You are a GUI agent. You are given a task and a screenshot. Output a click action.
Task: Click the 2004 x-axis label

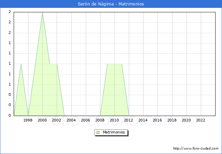click(71, 120)
